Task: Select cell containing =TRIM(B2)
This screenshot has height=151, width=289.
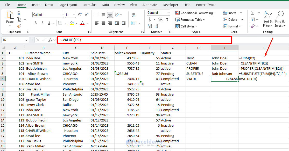Action: click(263, 58)
